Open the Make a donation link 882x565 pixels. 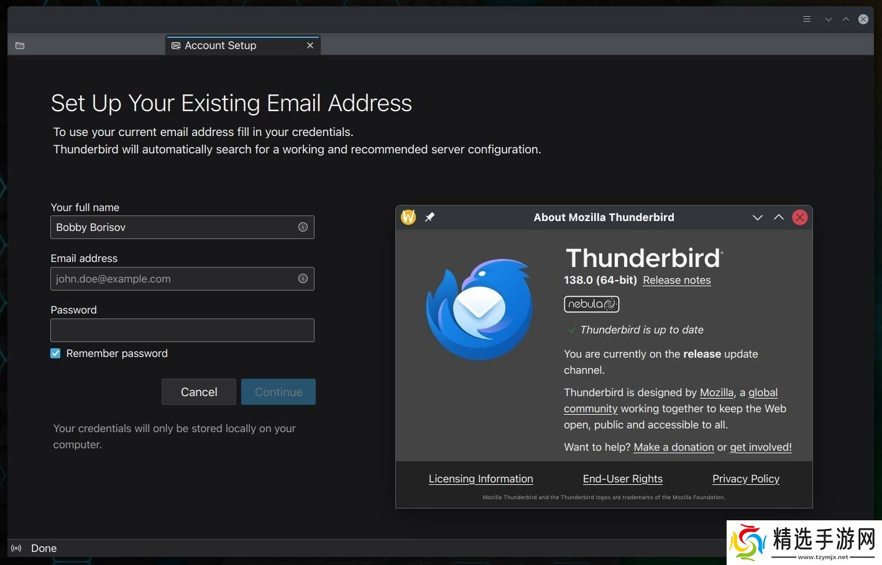(x=673, y=447)
